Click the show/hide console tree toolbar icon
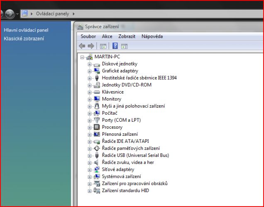Viewport: 264px width, 207px height. (x=103, y=46)
